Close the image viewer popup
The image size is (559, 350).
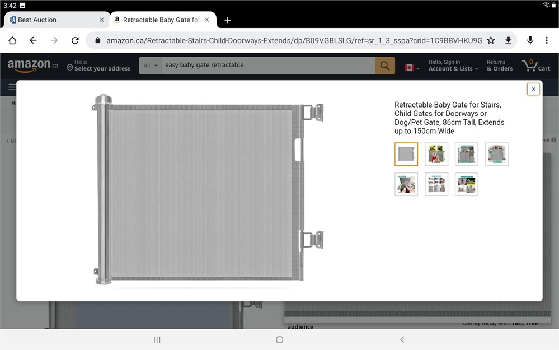[533, 89]
